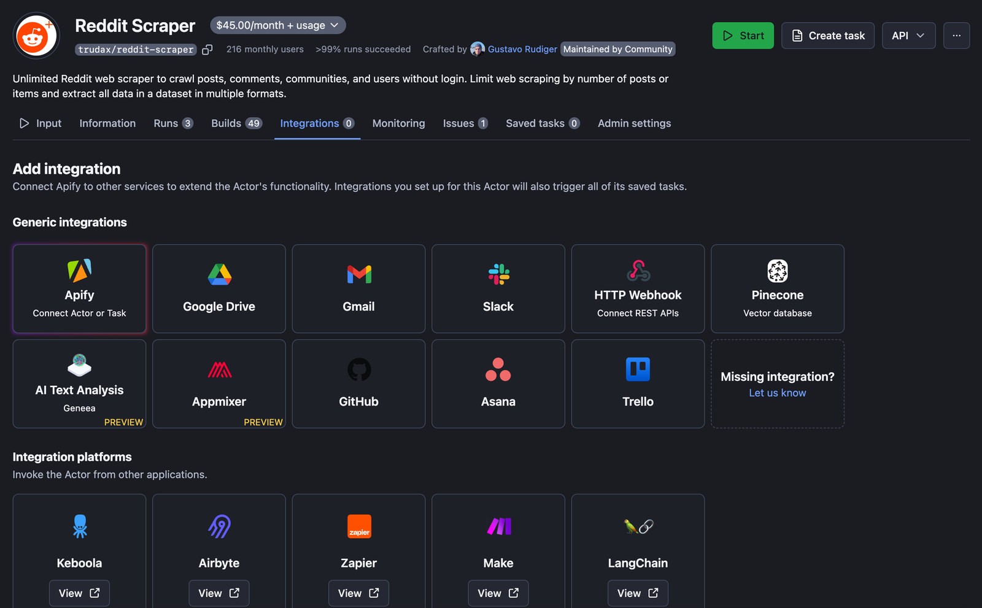The width and height of the screenshot is (982, 608).
Task: Click the Create task button
Action: (x=827, y=36)
